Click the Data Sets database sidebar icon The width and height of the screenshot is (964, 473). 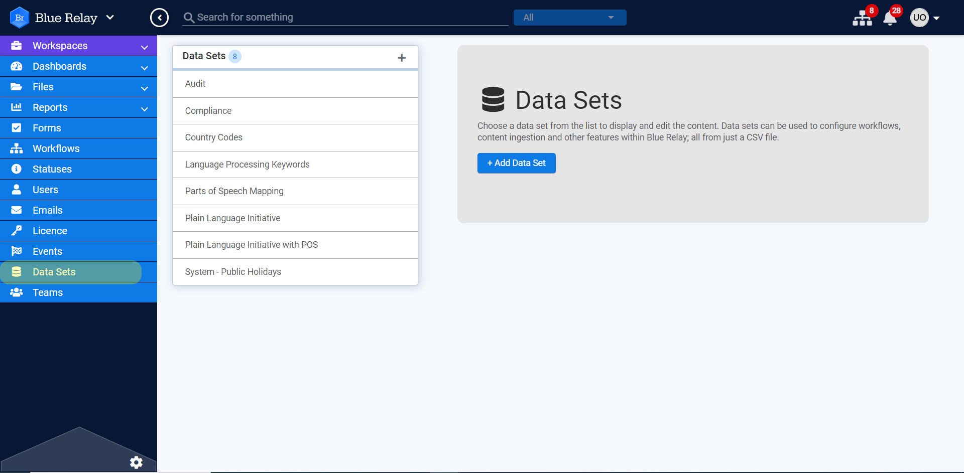(17, 272)
